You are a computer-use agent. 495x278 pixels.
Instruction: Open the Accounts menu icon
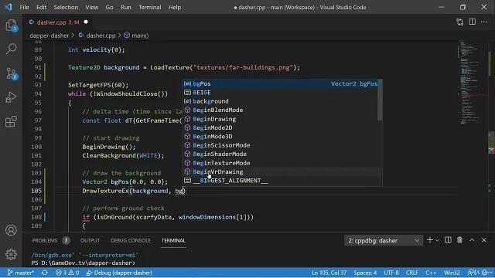(11, 230)
